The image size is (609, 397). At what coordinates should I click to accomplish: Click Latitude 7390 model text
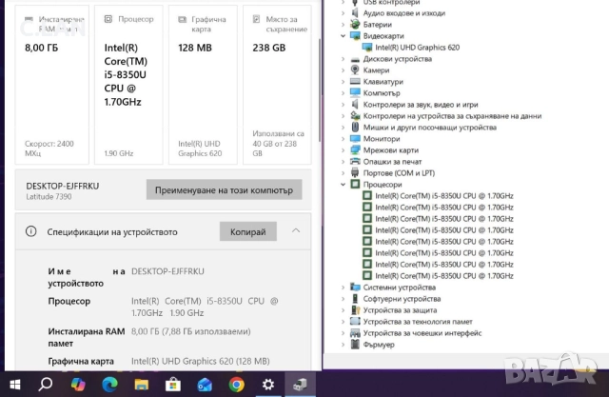coord(49,196)
